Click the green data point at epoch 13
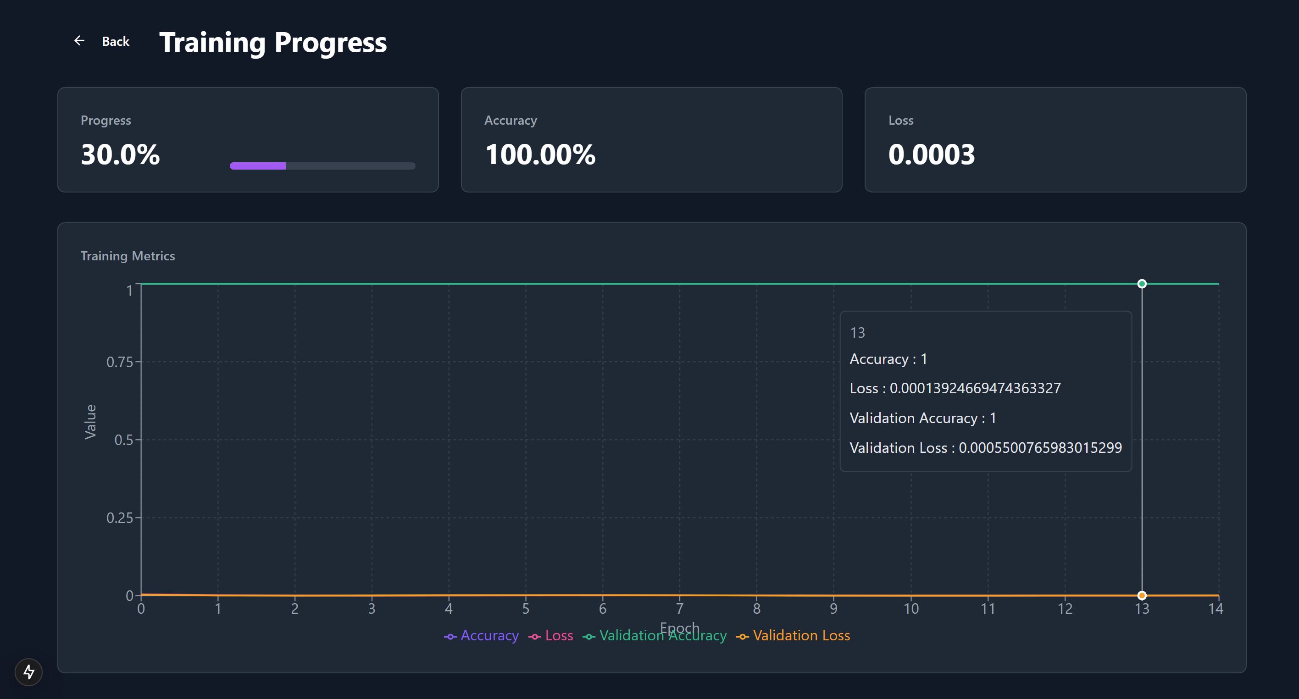The height and width of the screenshot is (699, 1299). click(x=1142, y=284)
